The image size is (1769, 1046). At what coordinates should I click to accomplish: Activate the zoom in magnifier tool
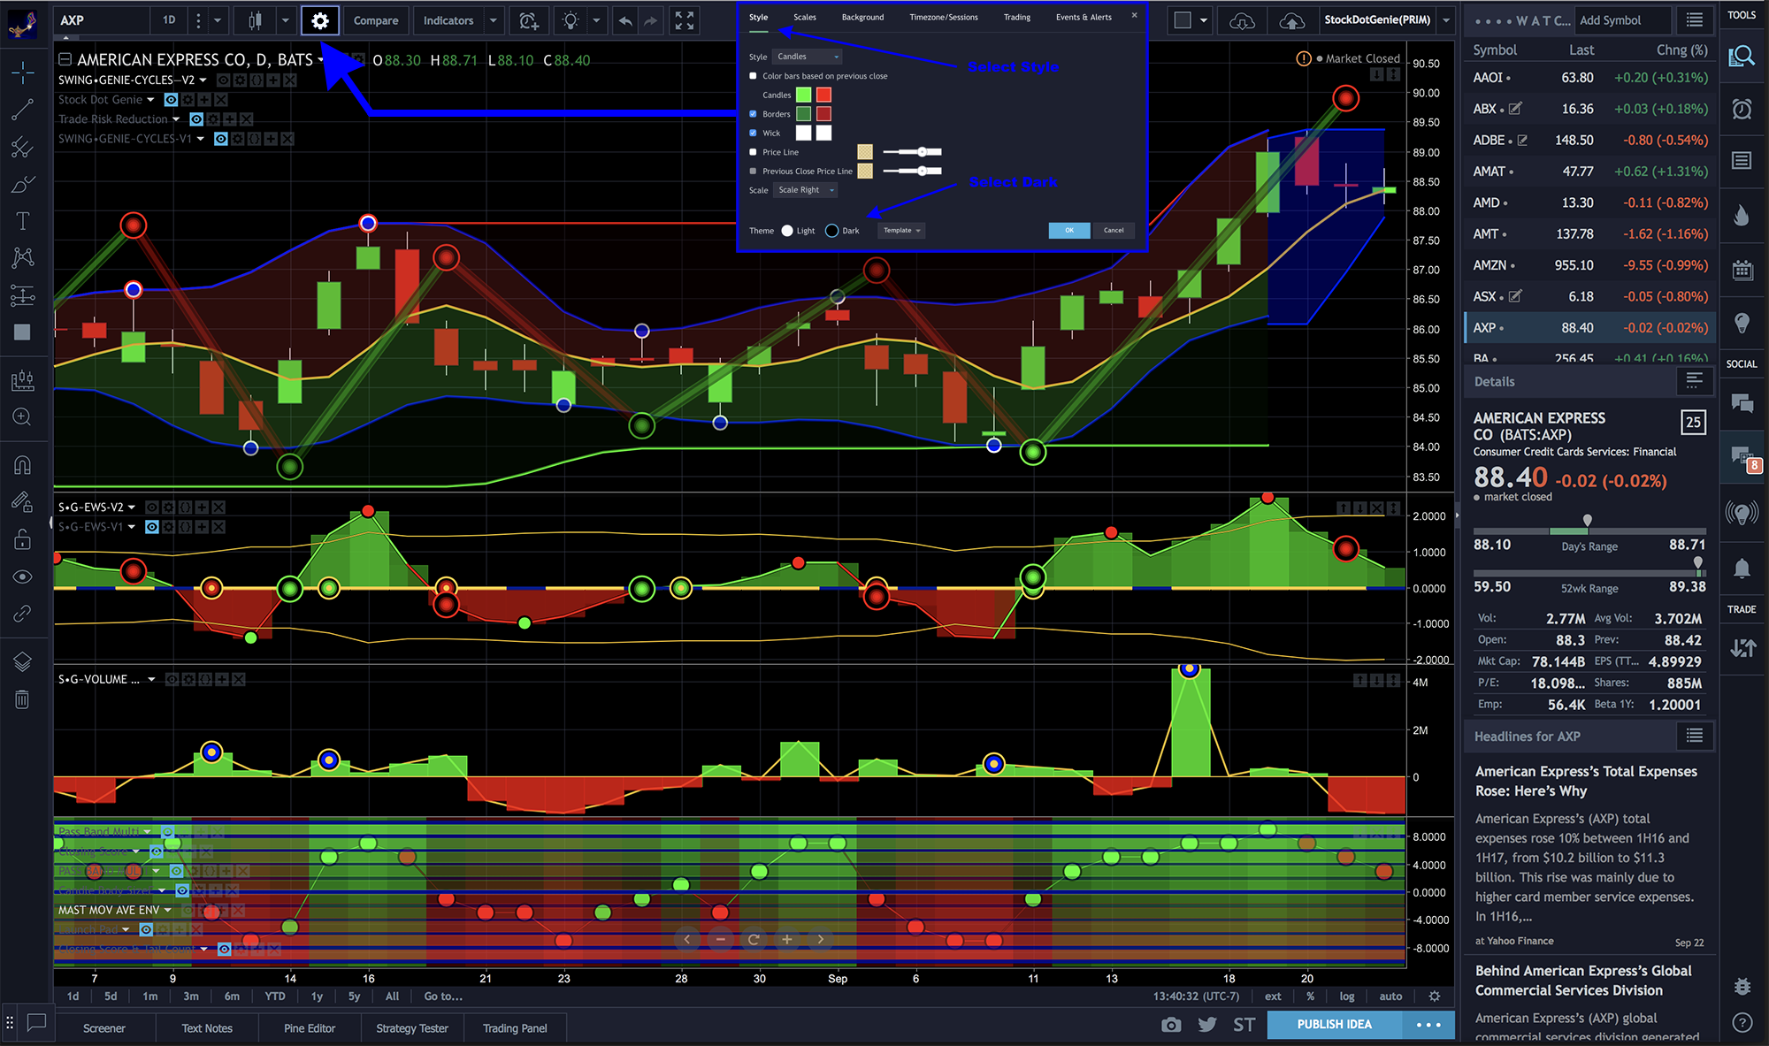[23, 416]
